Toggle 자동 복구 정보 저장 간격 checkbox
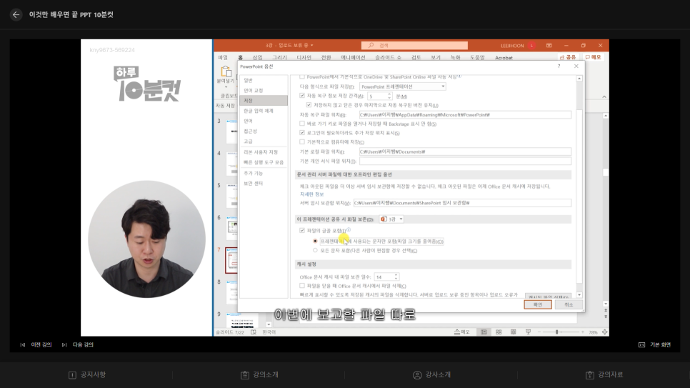This screenshot has width=690, height=388. (302, 96)
